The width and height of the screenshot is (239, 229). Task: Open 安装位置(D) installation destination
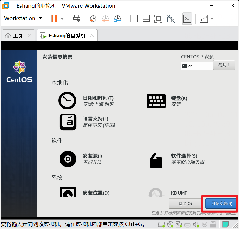coord(96,193)
